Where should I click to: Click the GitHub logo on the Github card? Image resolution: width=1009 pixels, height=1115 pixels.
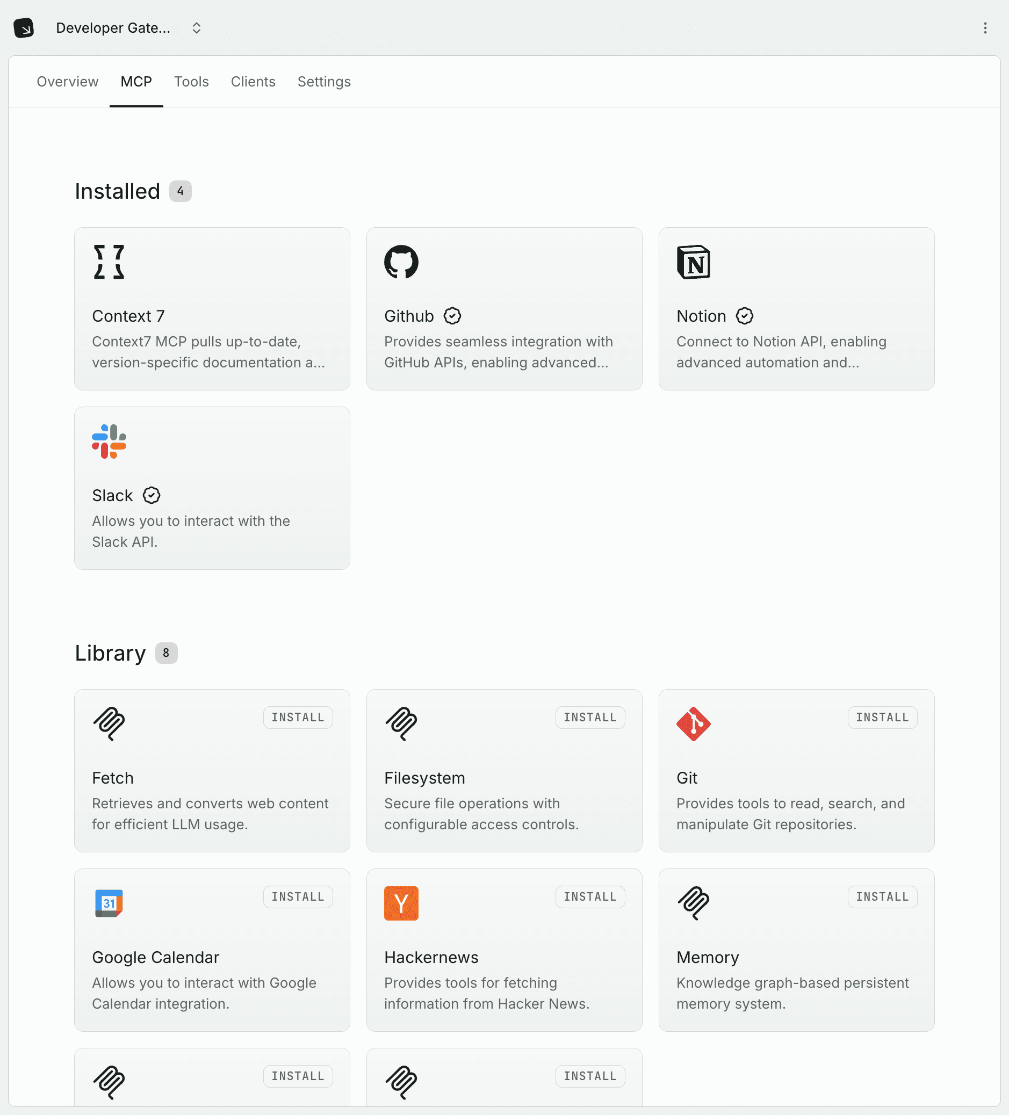[x=401, y=263]
